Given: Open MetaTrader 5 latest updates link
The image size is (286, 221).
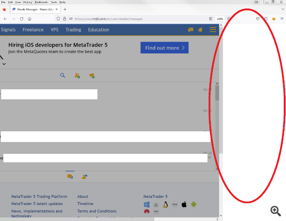Looking at the screenshot, I should pyautogui.click(x=37, y=203).
